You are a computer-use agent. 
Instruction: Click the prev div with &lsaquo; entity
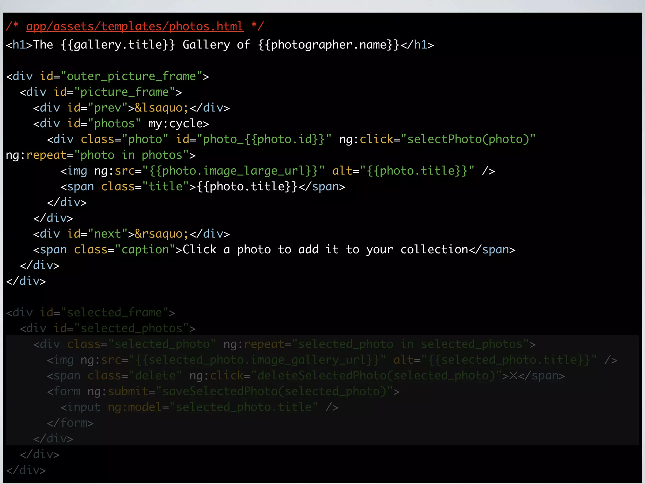click(131, 108)
